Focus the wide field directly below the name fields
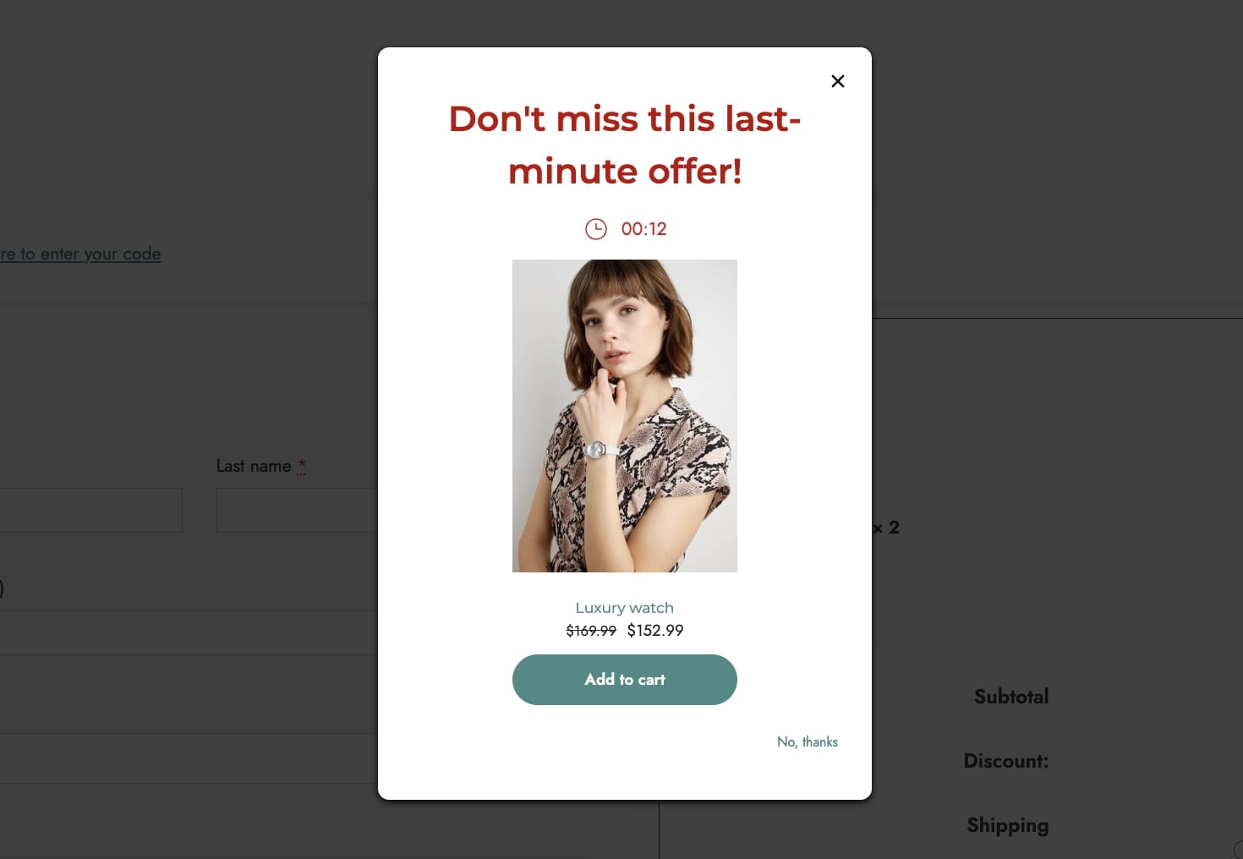Image resolution: width=1243 pixels, height=859 pixels. click(189, 632)
